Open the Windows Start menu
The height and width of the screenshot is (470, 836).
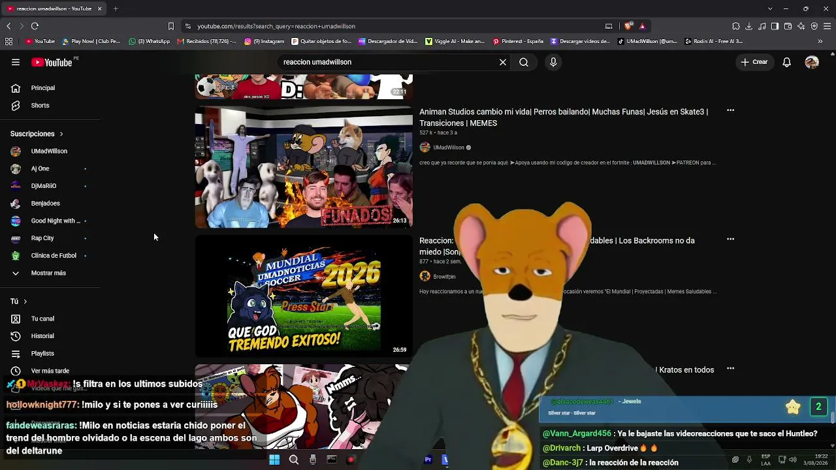click(274, 460)
